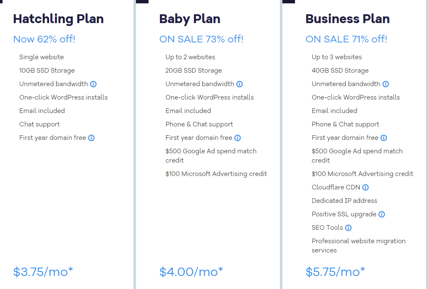This screenshot has height=289, width=428.
Task: Click the "ON SALE 73% off!" text
Action: (201, 39)
